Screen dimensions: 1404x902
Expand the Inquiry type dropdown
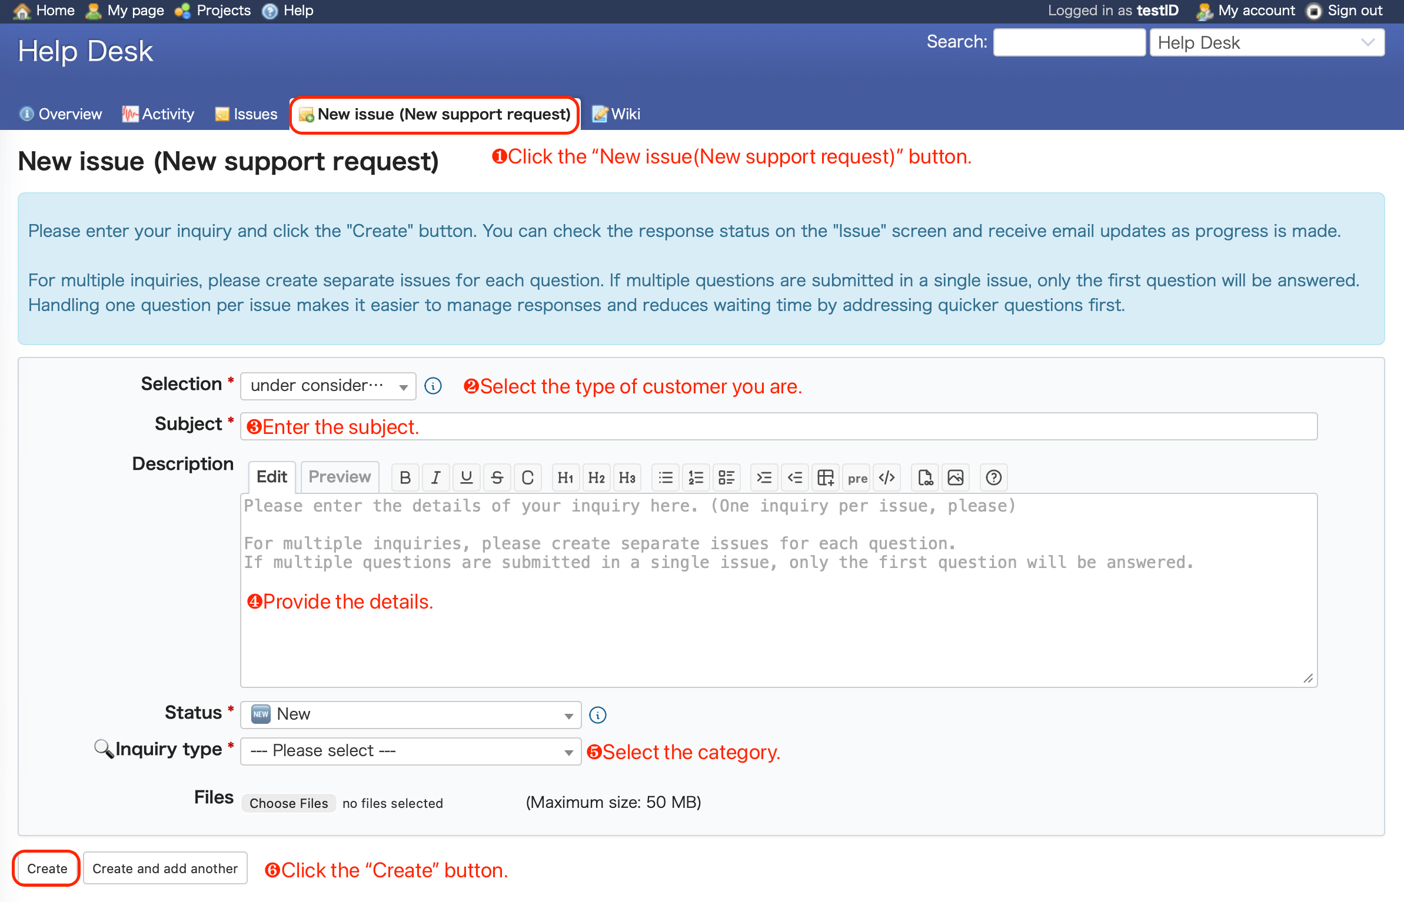coord(411,751)
